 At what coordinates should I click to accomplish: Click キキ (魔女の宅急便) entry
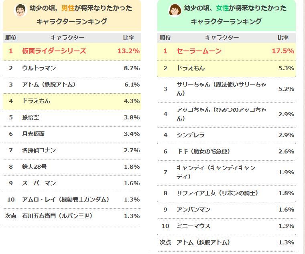click(x=203, y=151)
